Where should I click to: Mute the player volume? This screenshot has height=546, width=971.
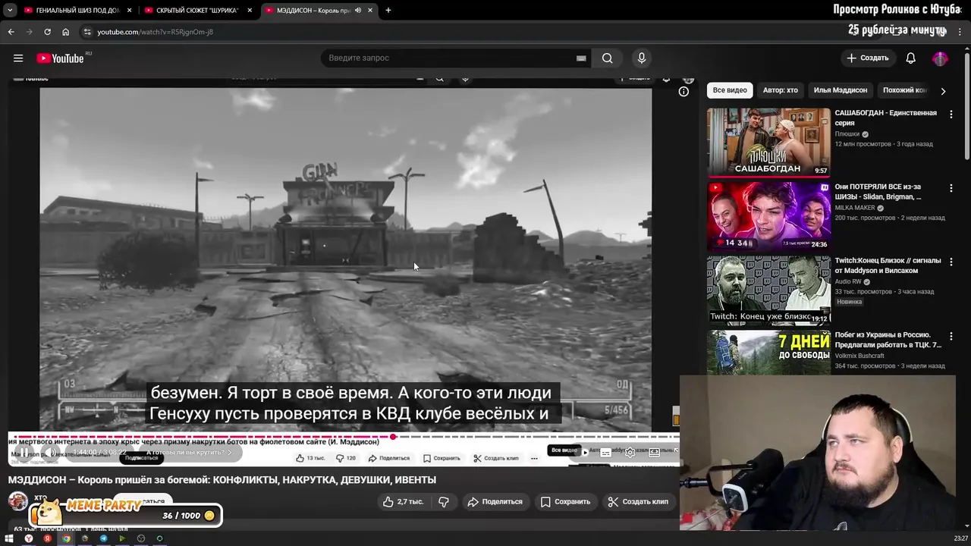[x=50, y=453]
